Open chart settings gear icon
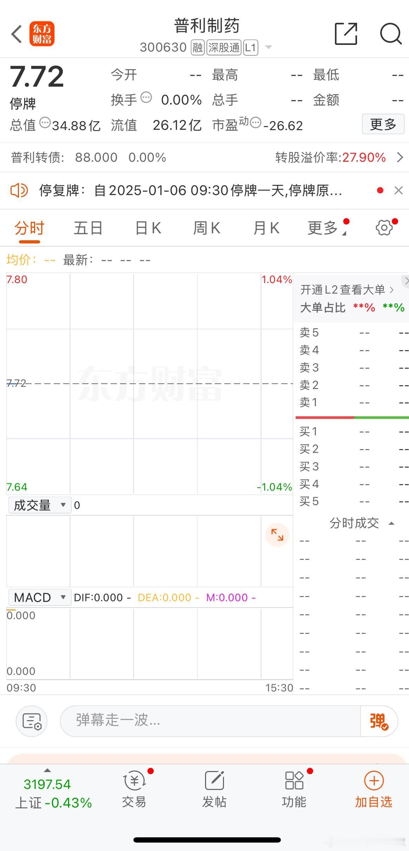Screen dimensions: 409x851 (384, 228)
